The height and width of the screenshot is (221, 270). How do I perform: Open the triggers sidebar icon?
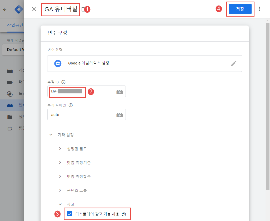tap(10, 94)
